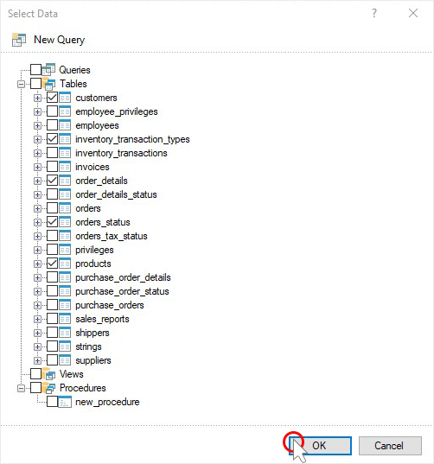
Task: Collapse the Procedures tree node
Action: (x=21, y=388)
